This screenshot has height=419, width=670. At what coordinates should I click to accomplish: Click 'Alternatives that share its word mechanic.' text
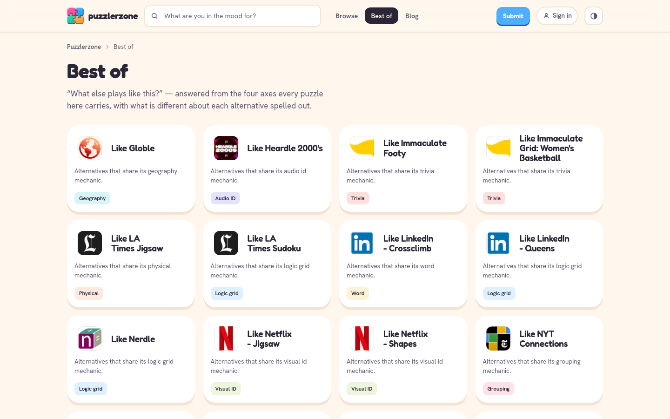coord(390,270)
